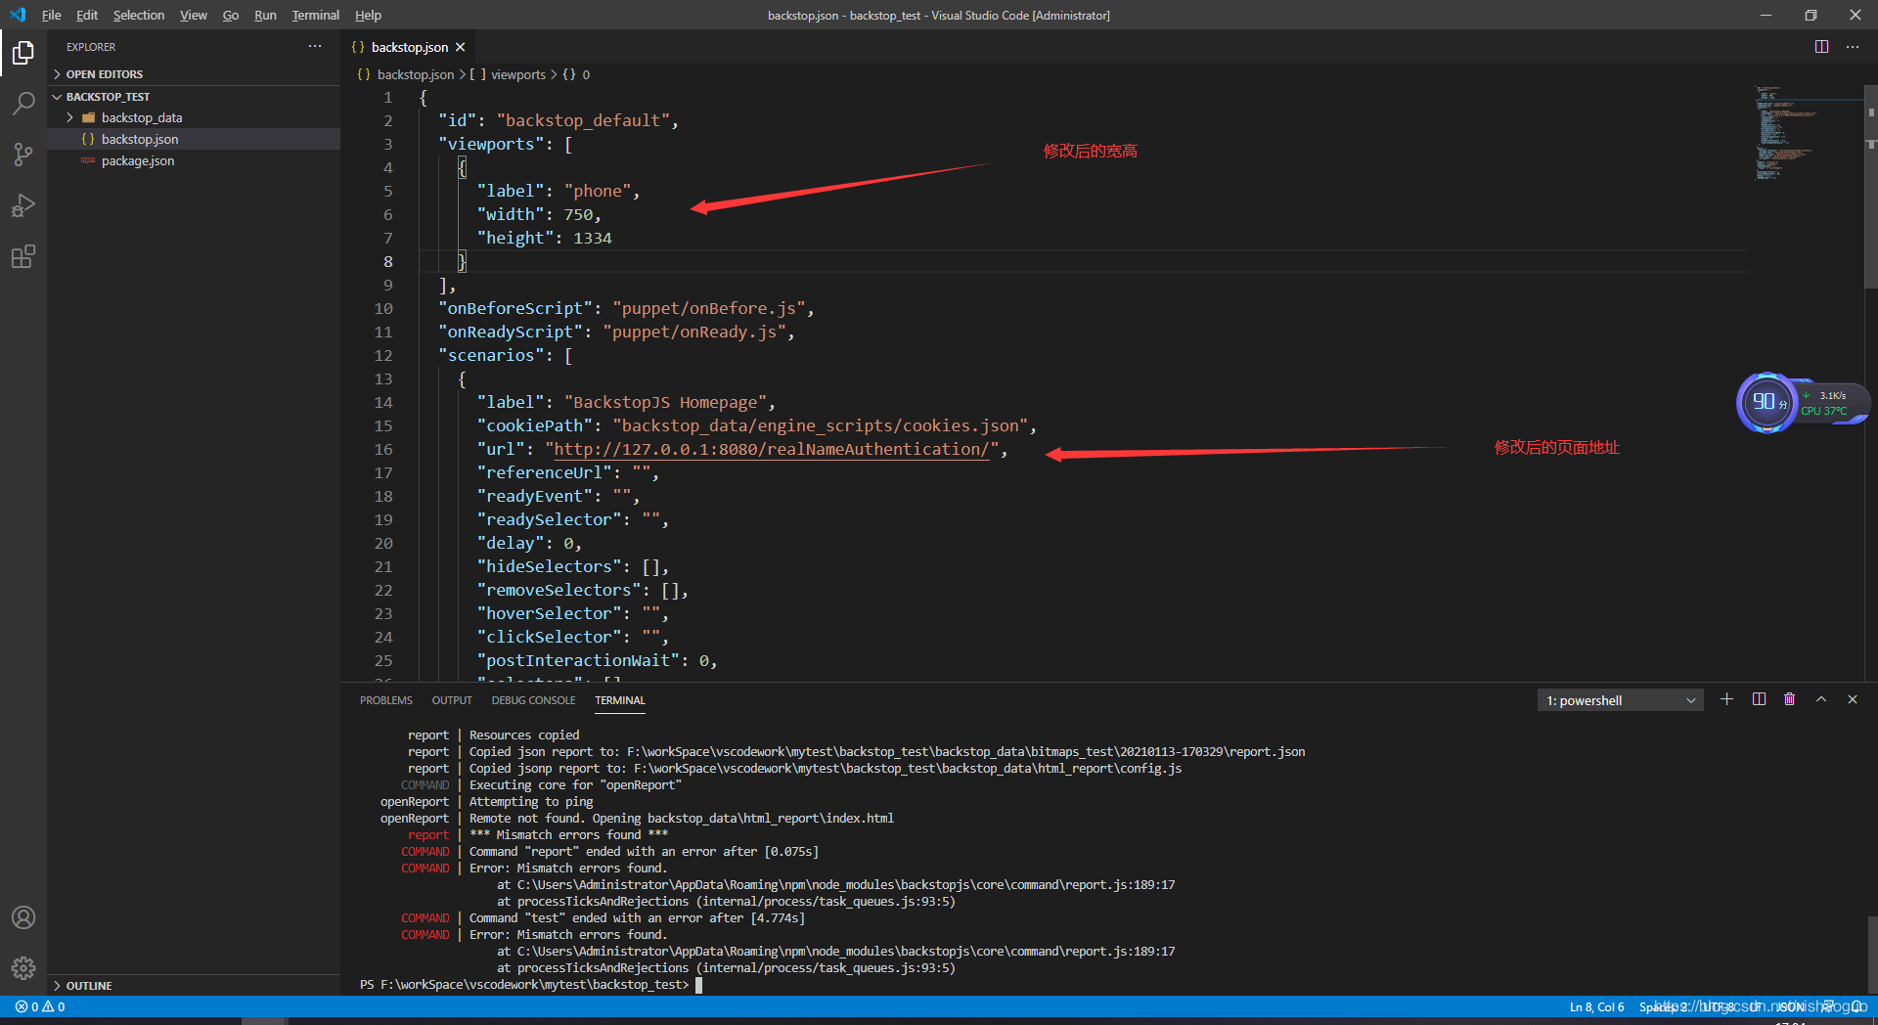The height and width of the screenshot is (1025, 1878).
Task: Open the Help menu
Action: pos(368,15)
